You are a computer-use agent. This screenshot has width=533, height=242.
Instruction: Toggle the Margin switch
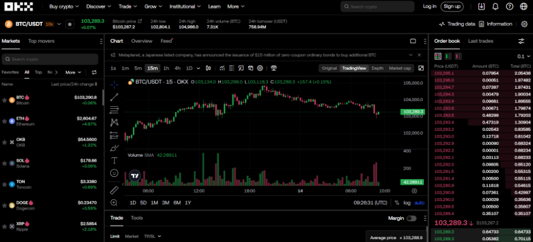coord(411,218)
